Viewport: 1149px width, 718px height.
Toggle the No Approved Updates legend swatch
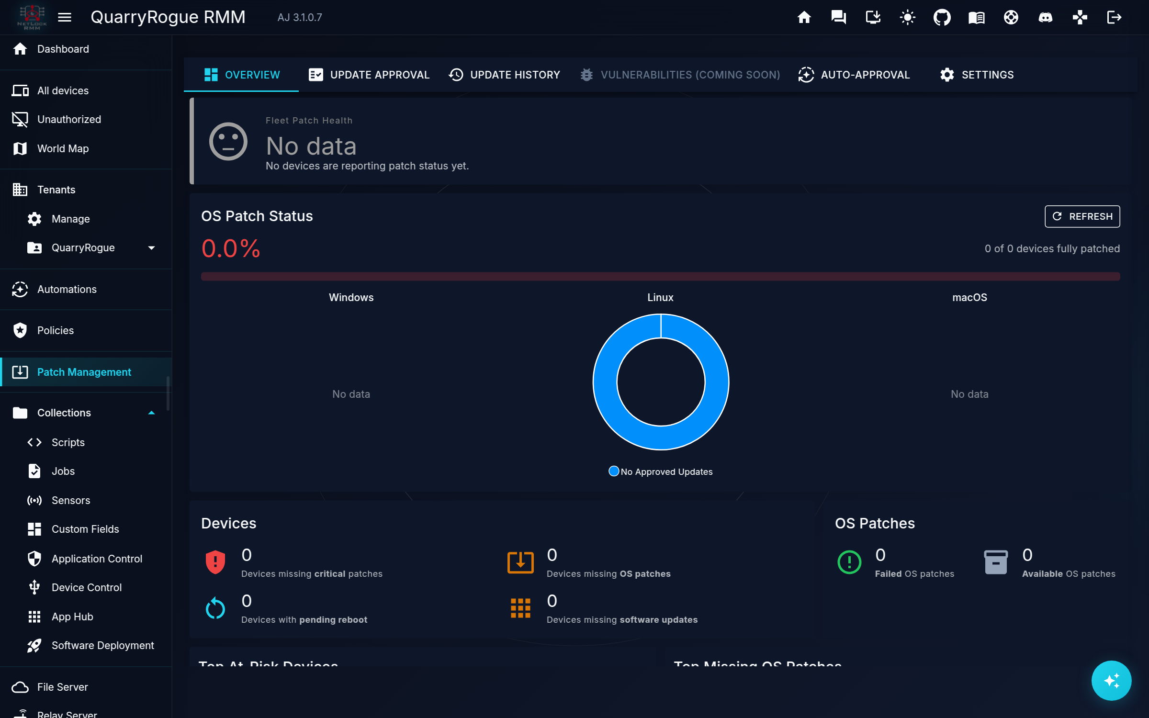coord(613,471)
